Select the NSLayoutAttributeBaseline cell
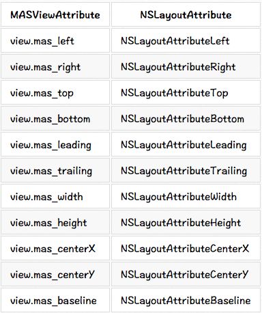Screen dimensions: 262x313 (186, 301)
